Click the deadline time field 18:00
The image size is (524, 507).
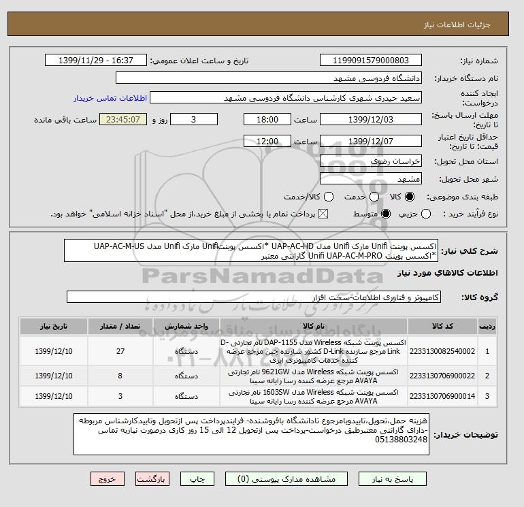coord(267,119)
